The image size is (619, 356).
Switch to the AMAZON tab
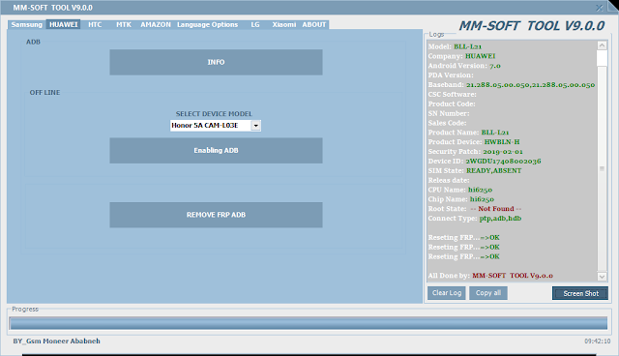coord(156,24)
